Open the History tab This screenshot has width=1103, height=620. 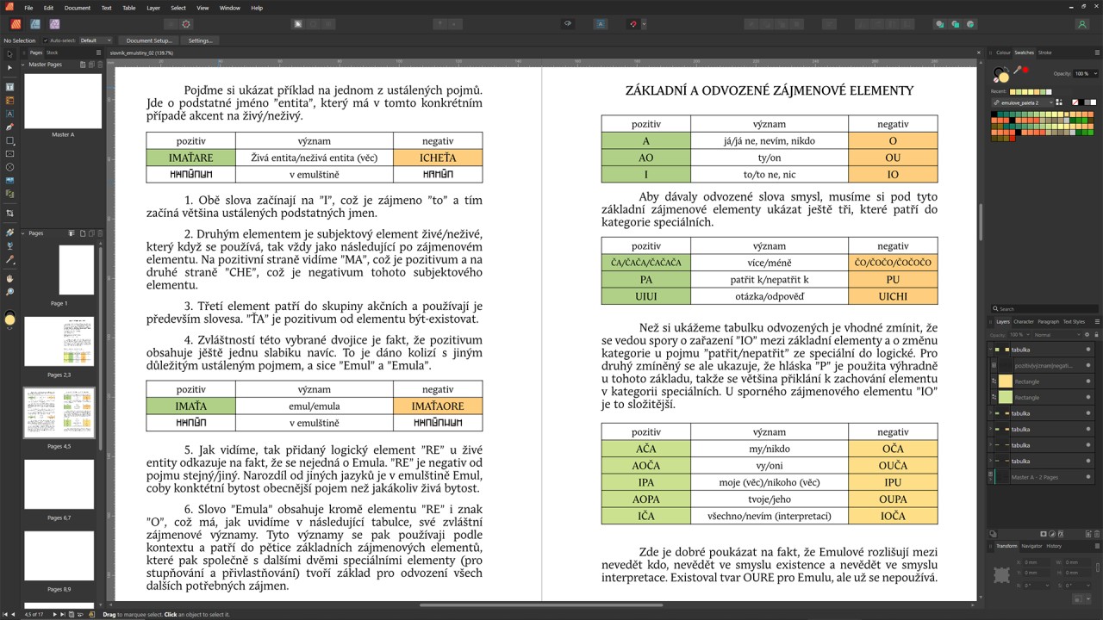(x=1054, y=546)
